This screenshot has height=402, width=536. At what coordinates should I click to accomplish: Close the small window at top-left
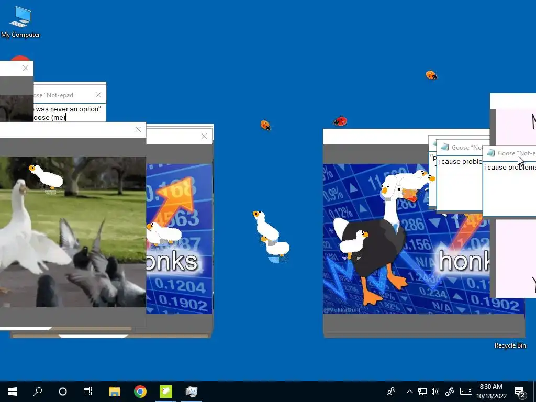coord(26,68)
